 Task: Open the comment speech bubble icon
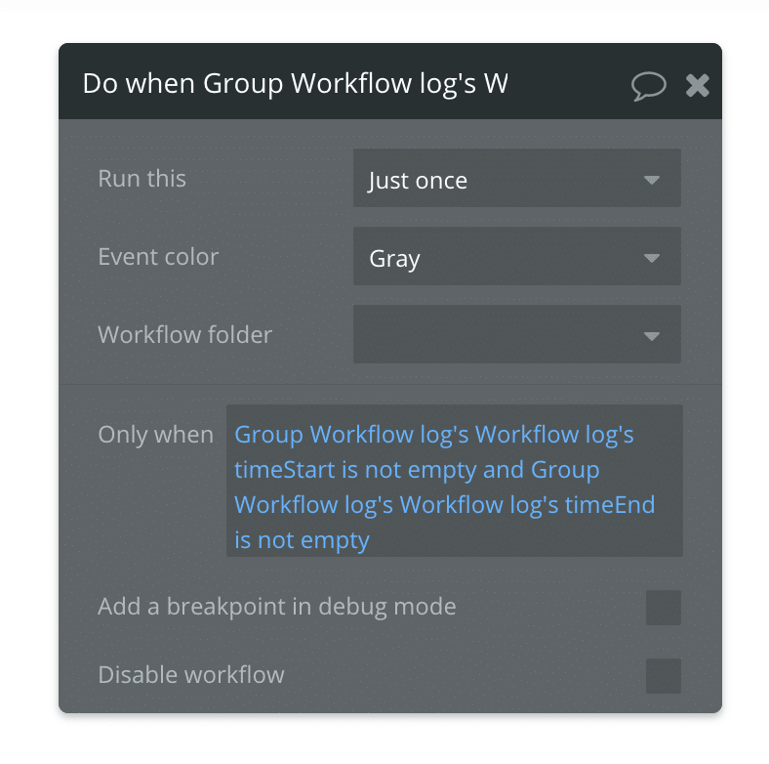(648, 85)
